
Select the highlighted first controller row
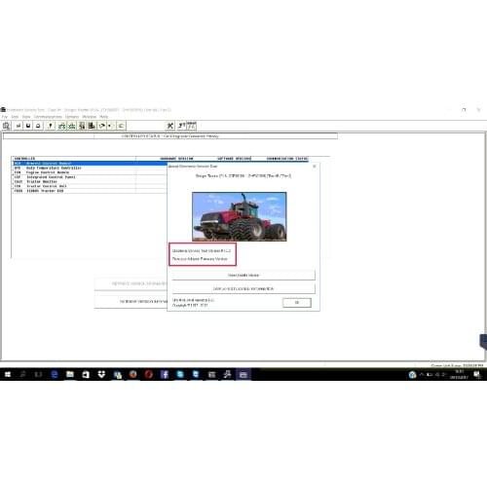pos(90,164)
